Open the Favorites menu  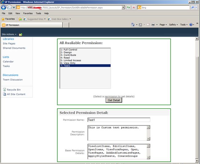(x=28, y=13)
